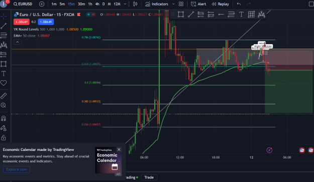Lock all drawing tools
Viewport: 314px width, 182px height.
4,138
